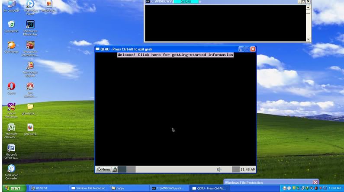Switch to C:\WINDOWS\system taskbar button

[170, 188]
